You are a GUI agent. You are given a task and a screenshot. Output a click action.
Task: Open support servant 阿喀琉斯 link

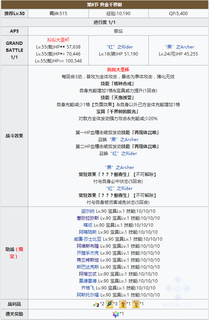point(88,232)
